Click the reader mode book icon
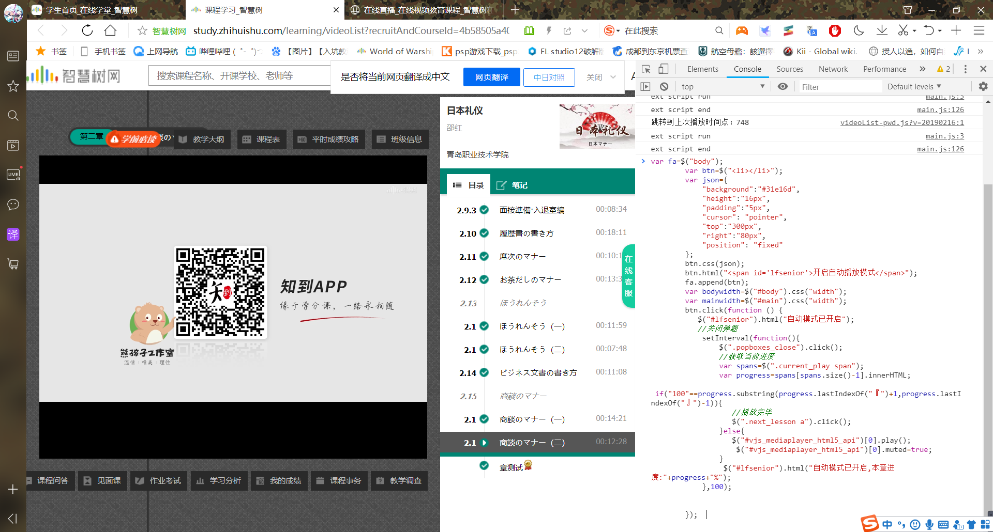993x532 pixels. 529,31
